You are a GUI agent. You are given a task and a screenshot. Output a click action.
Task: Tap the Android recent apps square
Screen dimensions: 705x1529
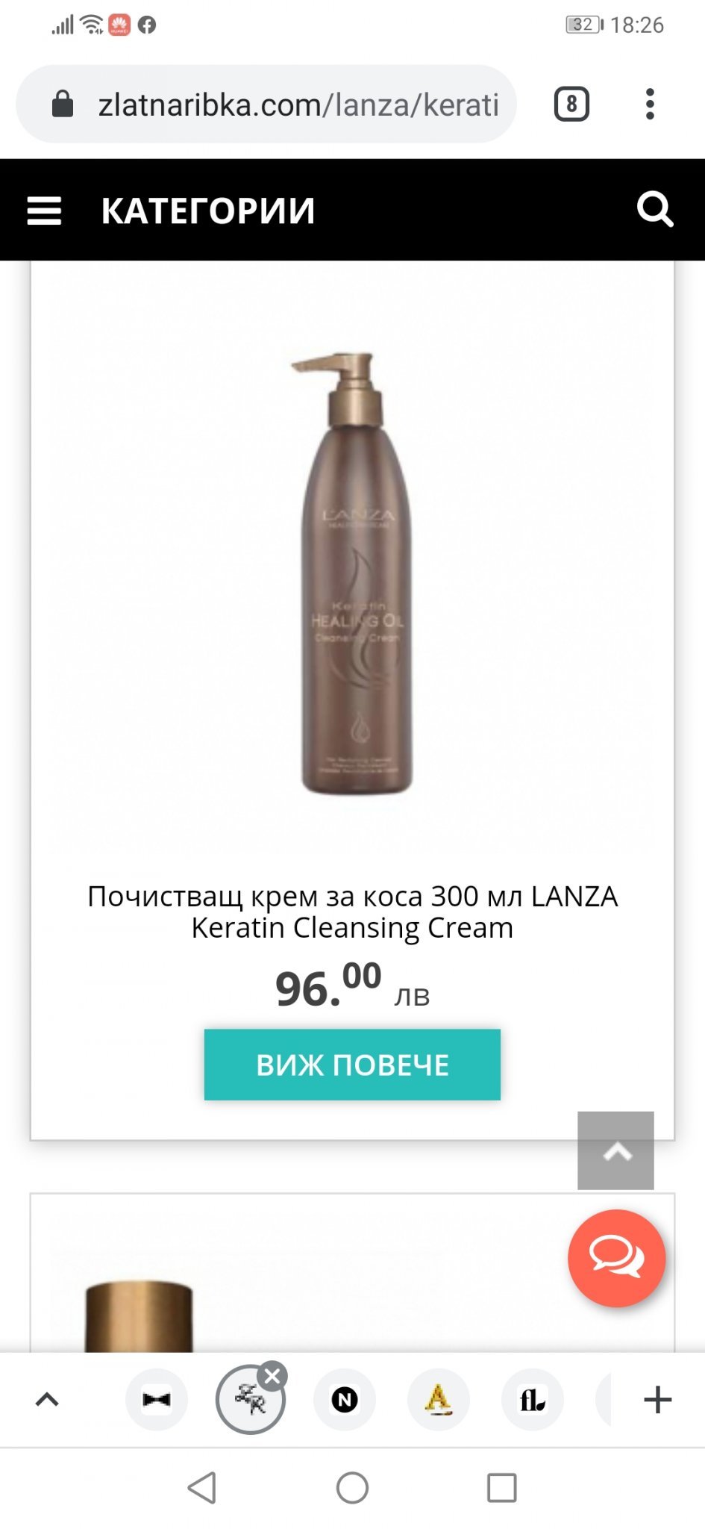[x=502, y=1488]
